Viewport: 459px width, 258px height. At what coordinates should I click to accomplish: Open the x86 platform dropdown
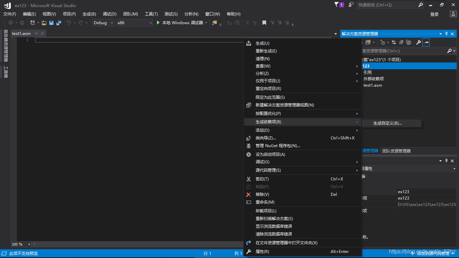point(134,23)
